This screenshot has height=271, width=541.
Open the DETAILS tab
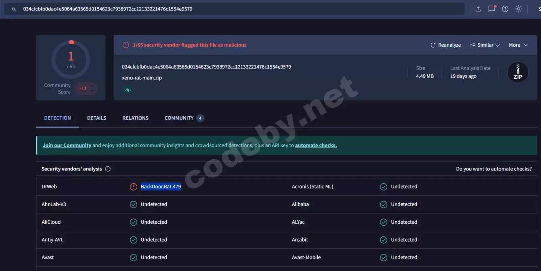point(97,118)
